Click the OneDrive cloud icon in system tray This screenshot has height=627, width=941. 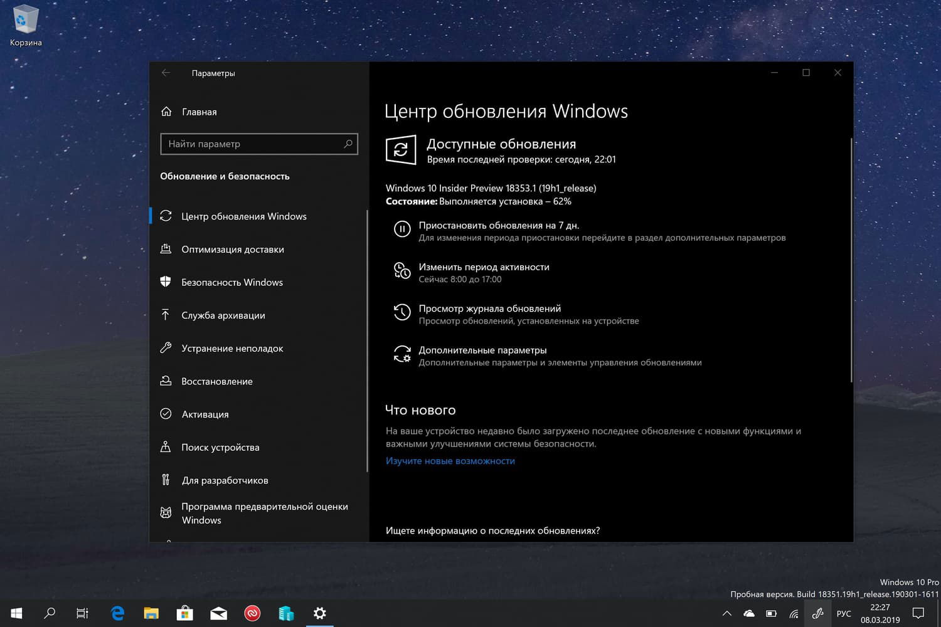click(x=748, y=613)
